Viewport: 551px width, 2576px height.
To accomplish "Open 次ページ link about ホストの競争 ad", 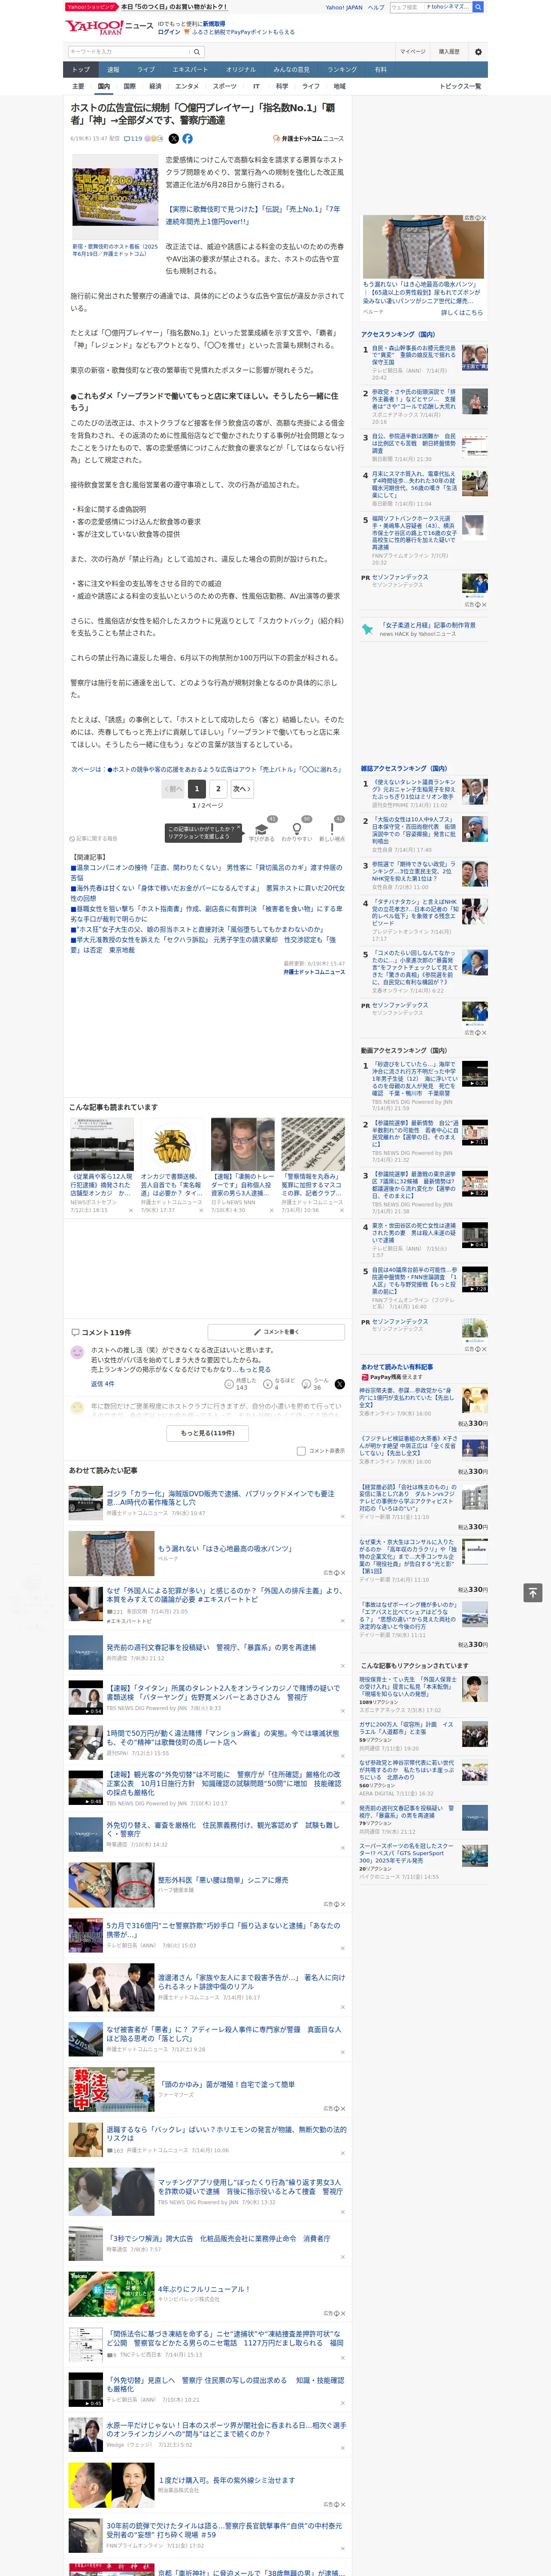I will (x=206, y=769).
